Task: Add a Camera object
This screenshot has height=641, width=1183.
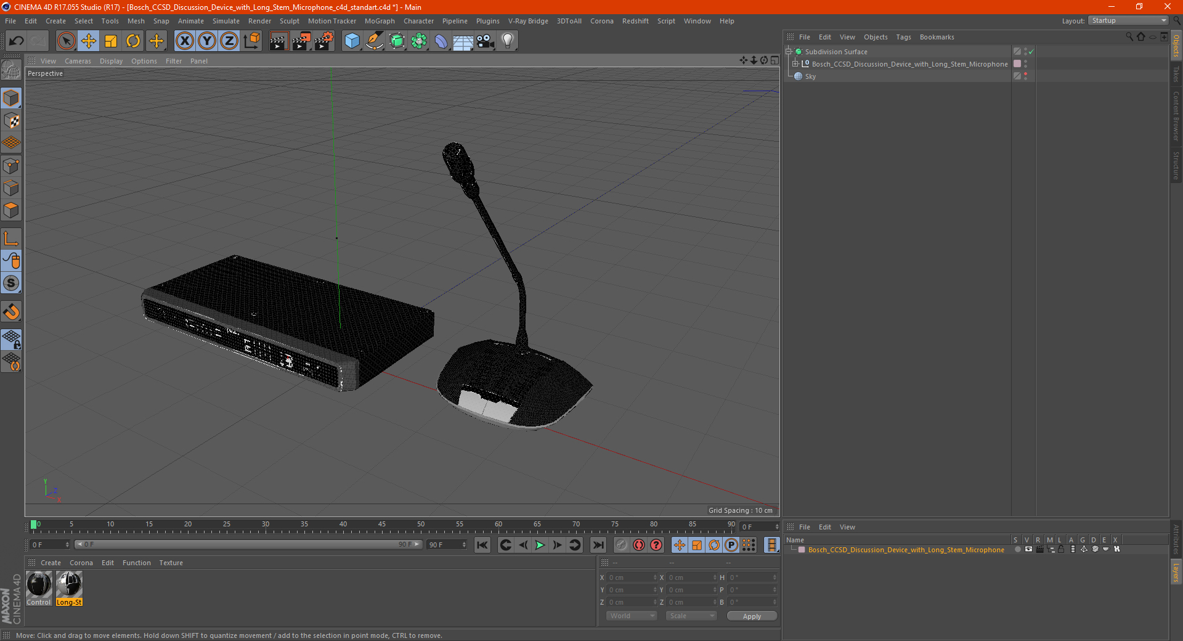Action: pos(486,41)
